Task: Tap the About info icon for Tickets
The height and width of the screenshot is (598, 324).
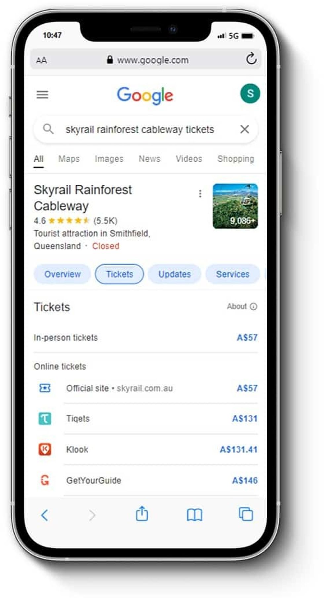Action: [x=253, y=307]
